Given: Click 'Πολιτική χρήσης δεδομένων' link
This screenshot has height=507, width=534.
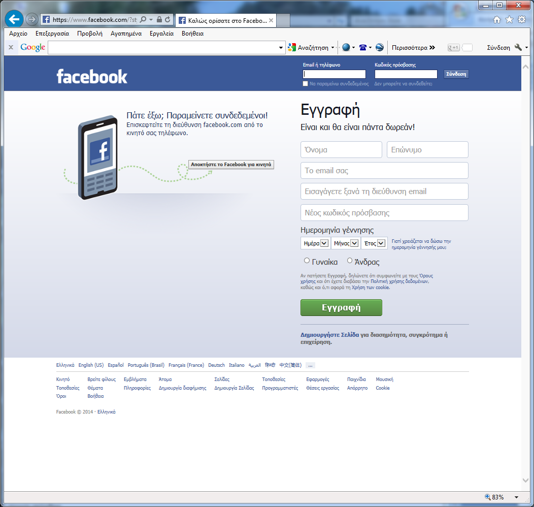Looking at the screenshot, I should [399, 281].
